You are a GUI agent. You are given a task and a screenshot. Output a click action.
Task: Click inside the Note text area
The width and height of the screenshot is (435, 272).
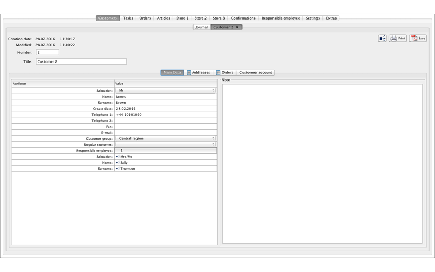[322, 164]
